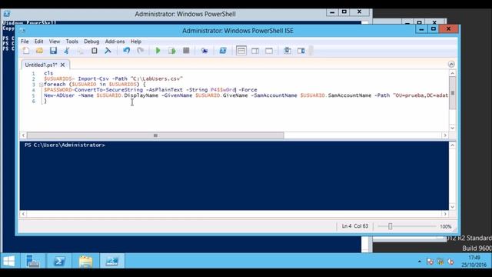Open Windows PowerShell from the taskbar
This screenshot has height=277, width=492.
pyautogui.click(x=59, y=261)
